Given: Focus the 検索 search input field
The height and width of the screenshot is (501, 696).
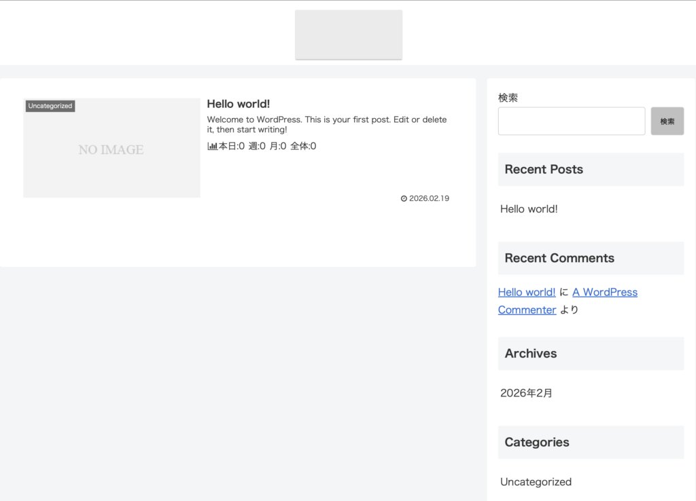Looking at the screenshot, I should (x=571, y=121).
